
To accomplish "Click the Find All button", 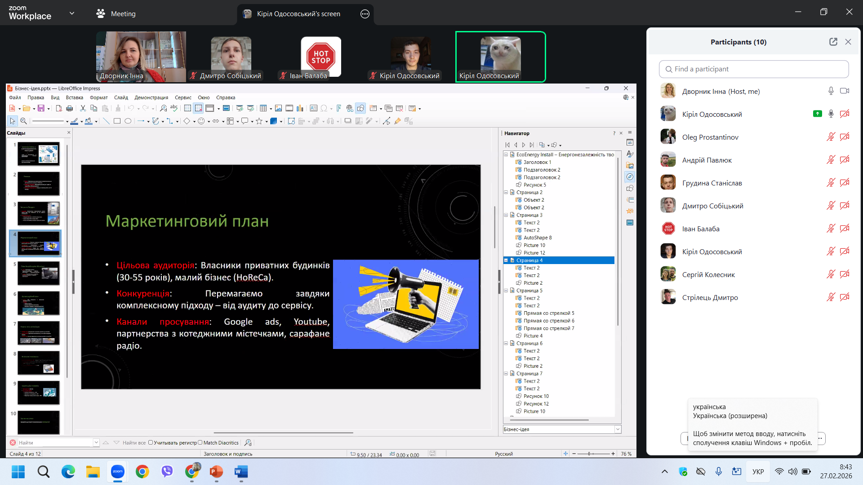I will click(x=134, y=443).
